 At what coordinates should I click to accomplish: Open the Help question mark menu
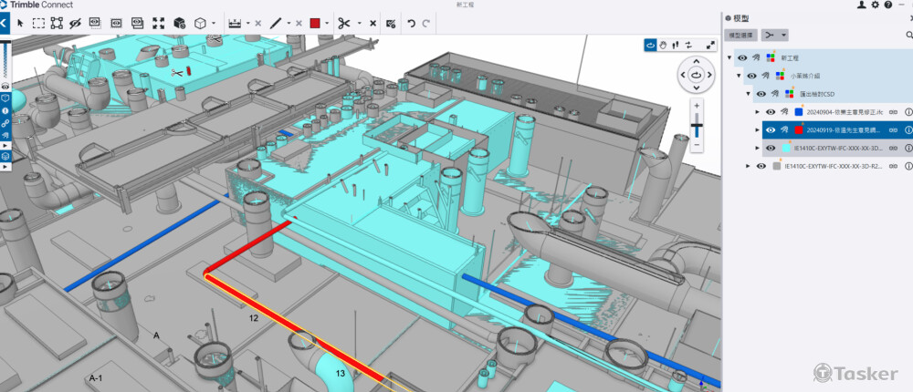[x=889, y=5]
